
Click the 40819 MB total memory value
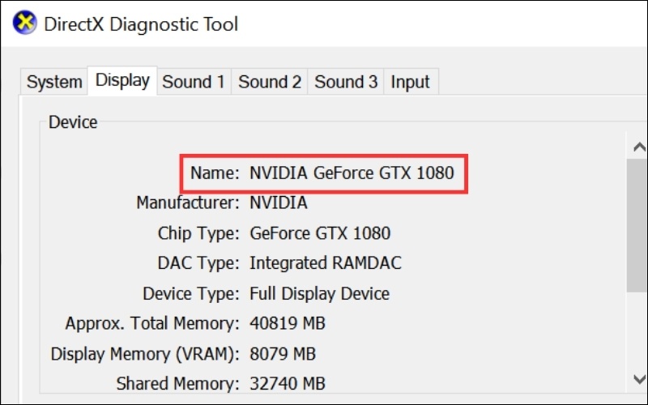tap(287, 324)
